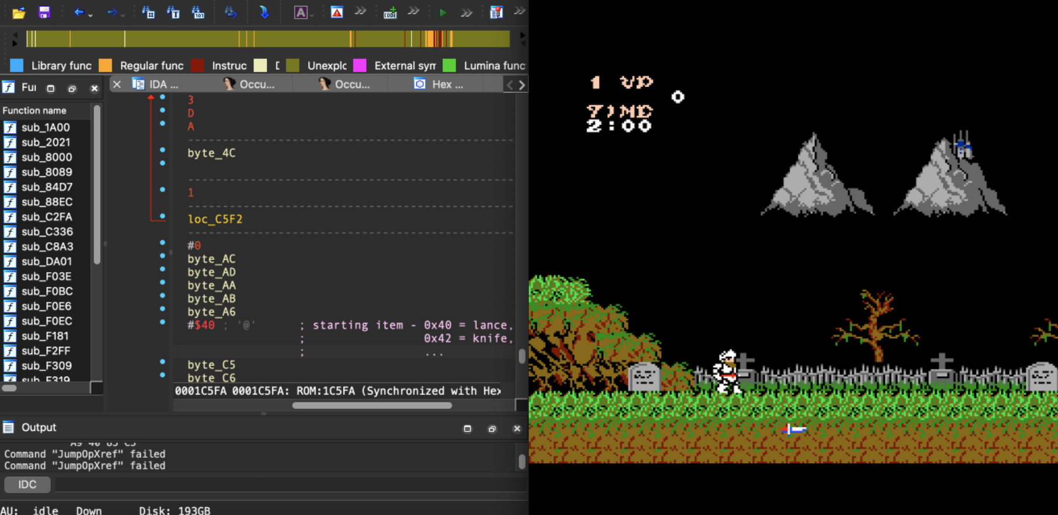
Task: Click the Output panel list icon
Action: point(8,427)
